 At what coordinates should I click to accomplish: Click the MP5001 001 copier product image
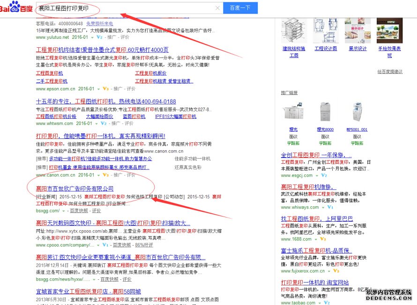pos(357,112)
